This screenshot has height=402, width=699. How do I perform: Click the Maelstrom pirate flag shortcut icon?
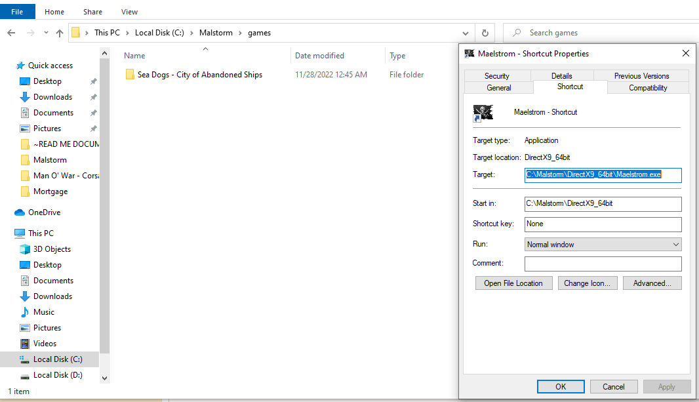coord(483,113)
